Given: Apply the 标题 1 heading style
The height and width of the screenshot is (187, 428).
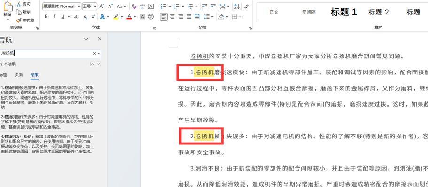Looking at the screenshot, I should pos(343,12).
